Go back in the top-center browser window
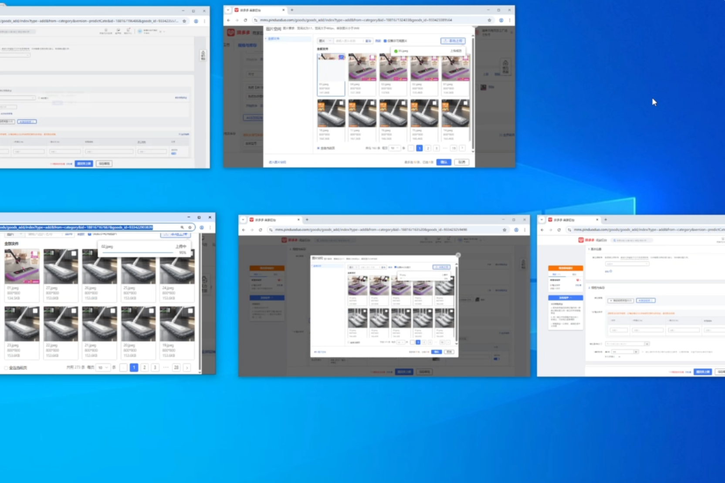This screenshot has height=483, width=725. click(x=229, y=20)
